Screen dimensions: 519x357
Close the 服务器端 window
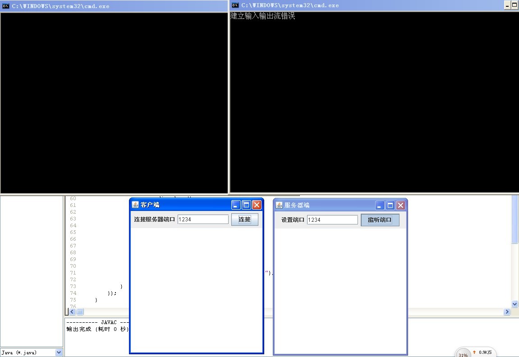tap(401, 206)
